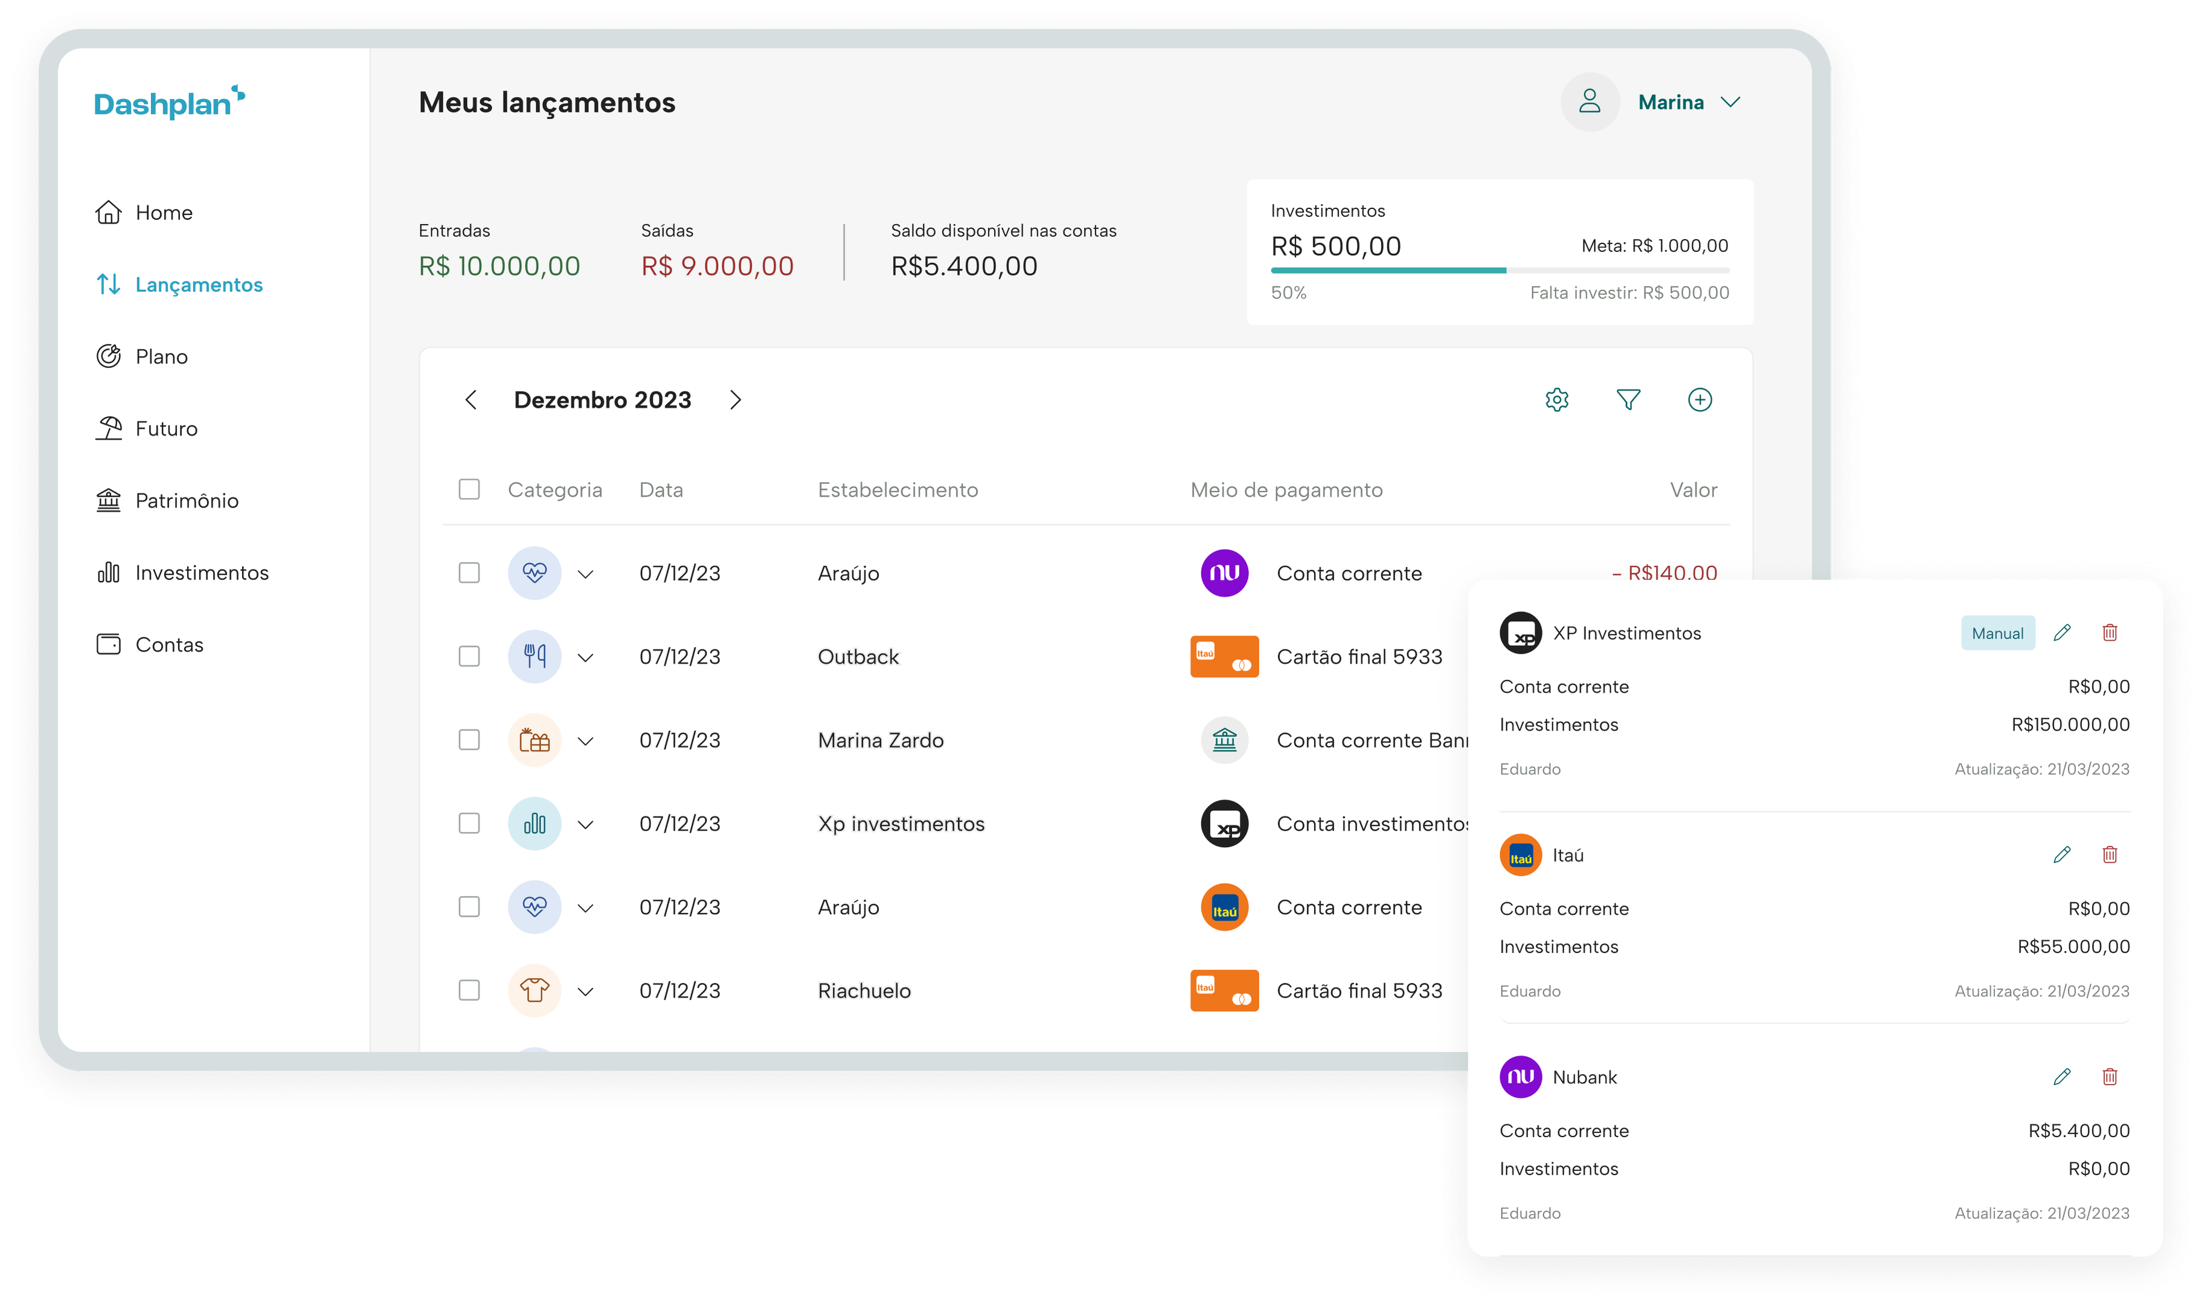Expand category dropdown on second Araújo row

(585, 909)
